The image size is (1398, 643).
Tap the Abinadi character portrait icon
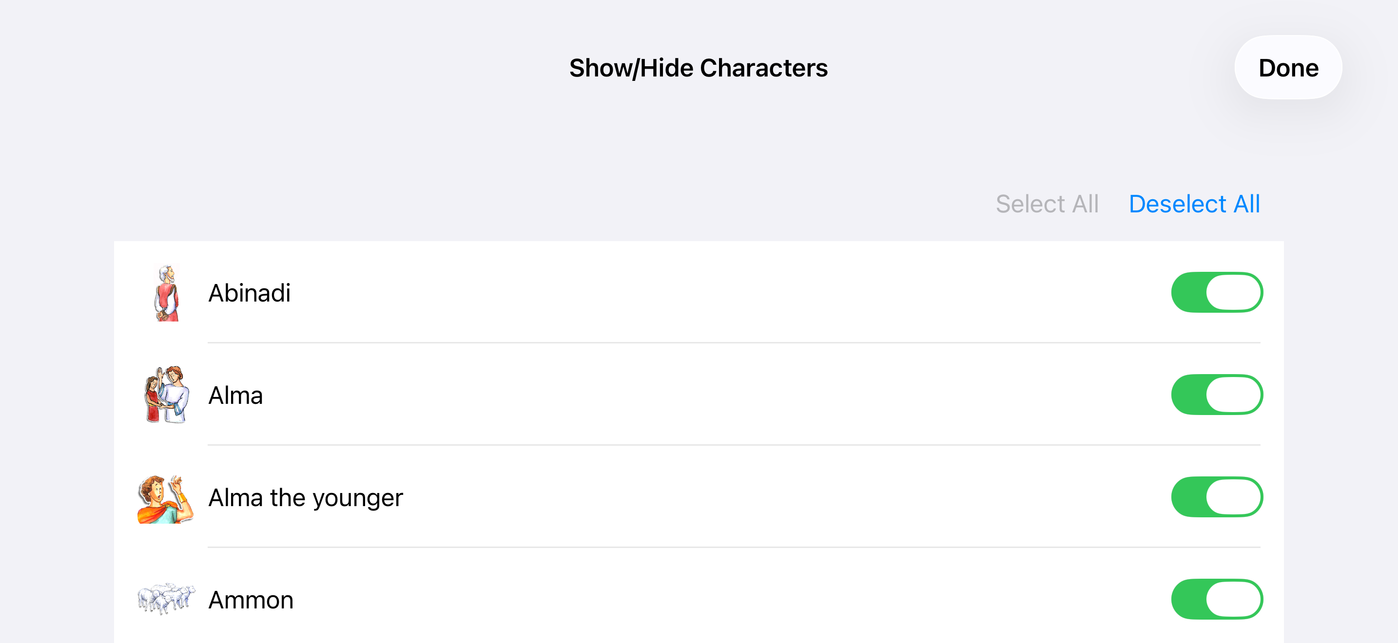[166, 292]
